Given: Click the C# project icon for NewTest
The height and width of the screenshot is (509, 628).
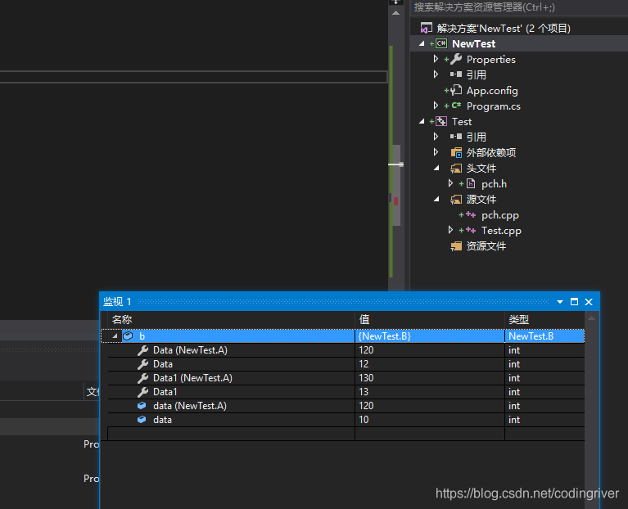Looking at the screenshot, I should click(x=441, y=43).
